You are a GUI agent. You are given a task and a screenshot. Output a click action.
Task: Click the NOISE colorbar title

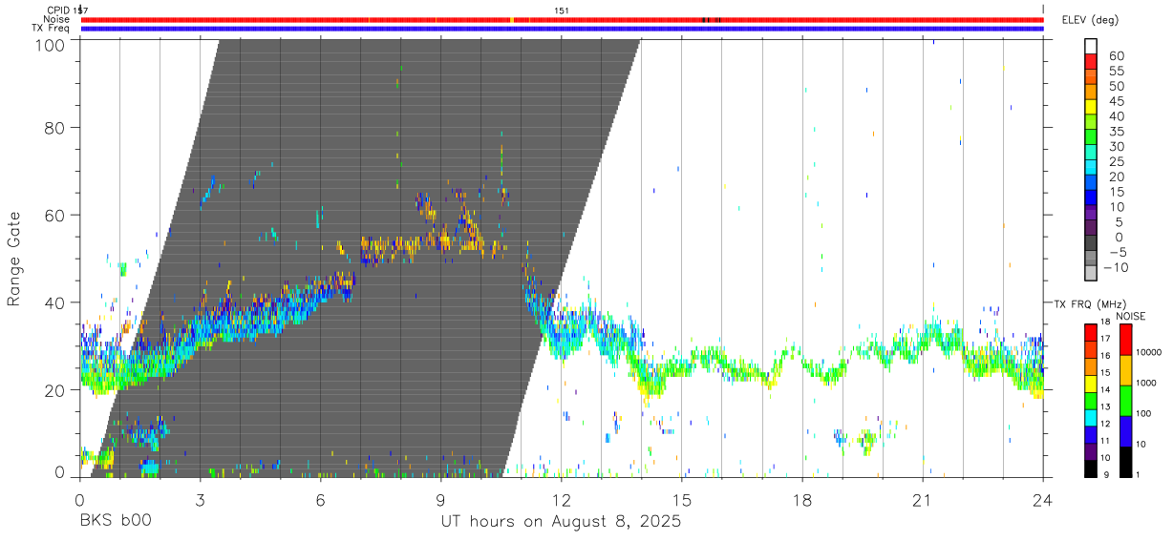(1130, 316)
